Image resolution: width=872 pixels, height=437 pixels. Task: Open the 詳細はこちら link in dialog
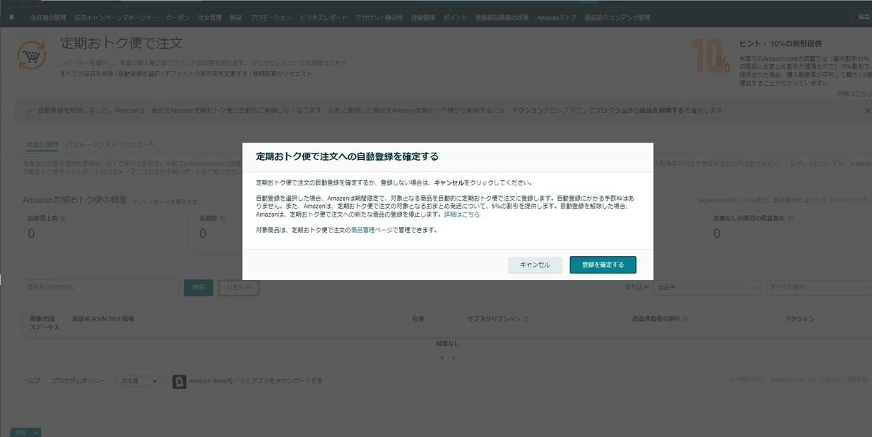(462, 215)
